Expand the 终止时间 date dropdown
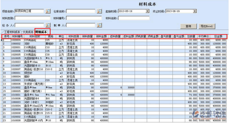 coord(195,11)
